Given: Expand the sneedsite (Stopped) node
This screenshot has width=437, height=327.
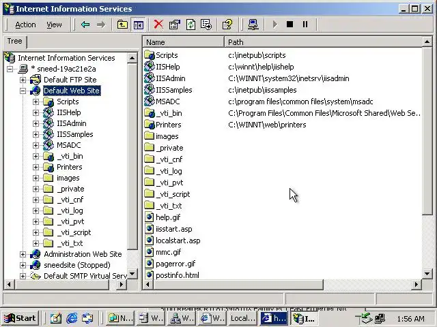Looking at the screenshot, I should pos(23,265).
